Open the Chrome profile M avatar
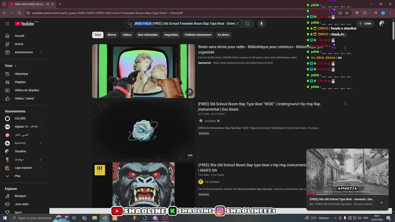The height and width of the screenshot is (222, 395). pos(383,13)
